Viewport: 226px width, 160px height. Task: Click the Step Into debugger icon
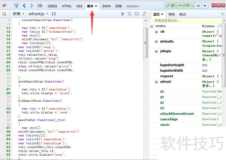[130, 14]
